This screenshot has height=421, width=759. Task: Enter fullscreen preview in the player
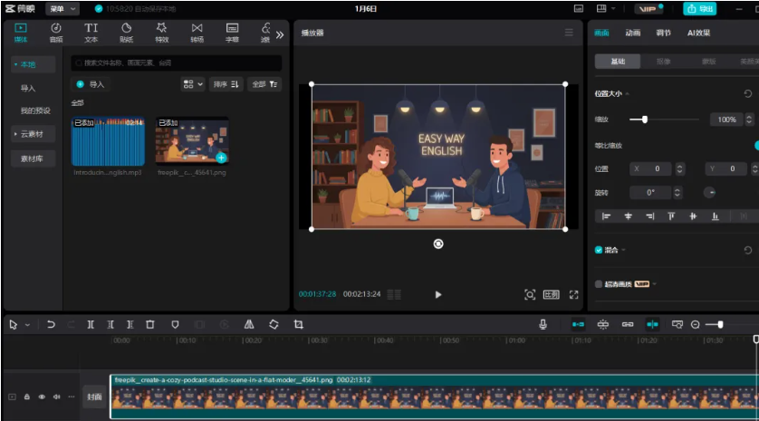(x=573, y=294)
